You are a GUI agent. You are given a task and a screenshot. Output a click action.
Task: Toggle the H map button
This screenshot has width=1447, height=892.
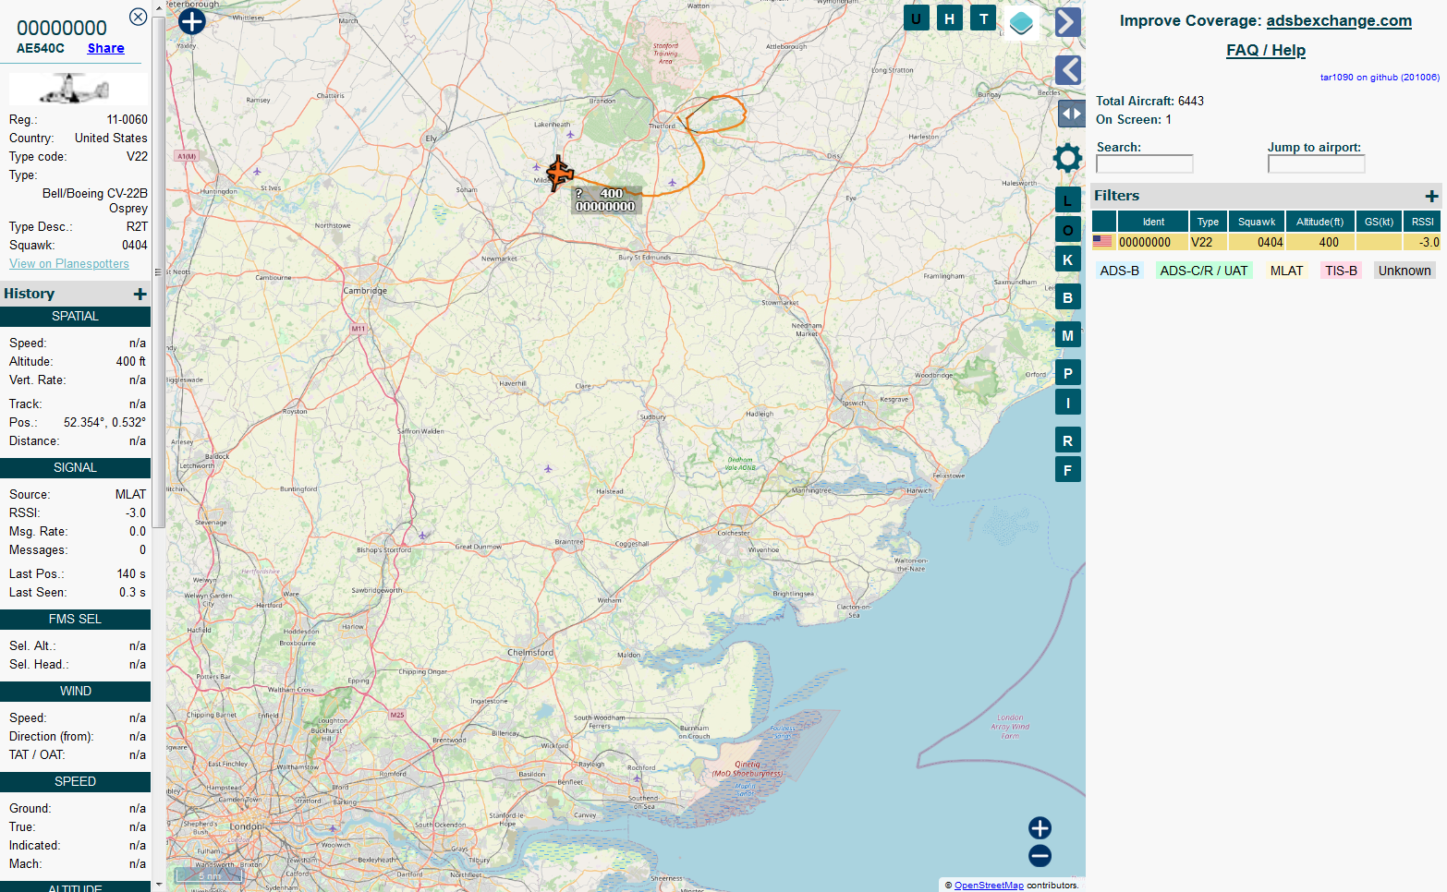[x=949, y=18]
